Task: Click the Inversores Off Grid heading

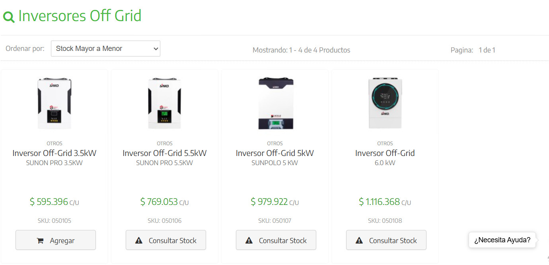Action: click(x=80, y=16)
